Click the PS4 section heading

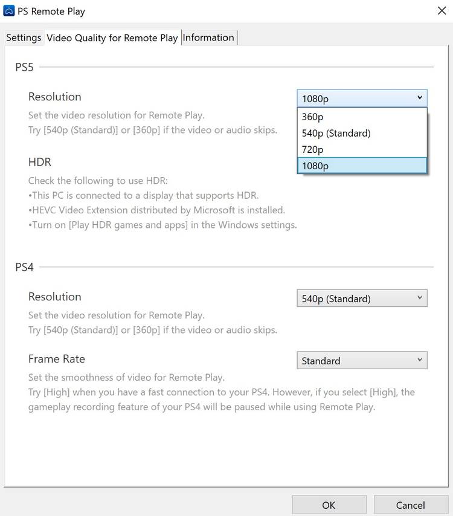pyautogui.click(x=24, y=266)
